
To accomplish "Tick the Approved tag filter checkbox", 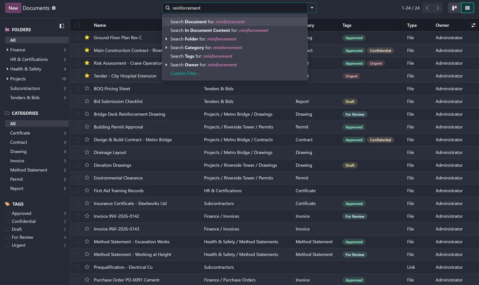I will coord(7,213).
